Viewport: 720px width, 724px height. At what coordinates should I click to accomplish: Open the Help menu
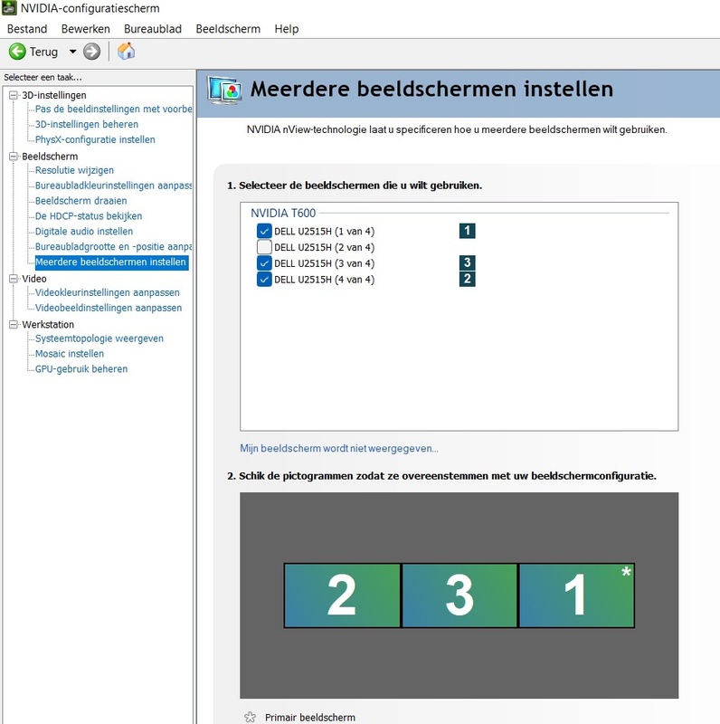[x=287, y=29]
